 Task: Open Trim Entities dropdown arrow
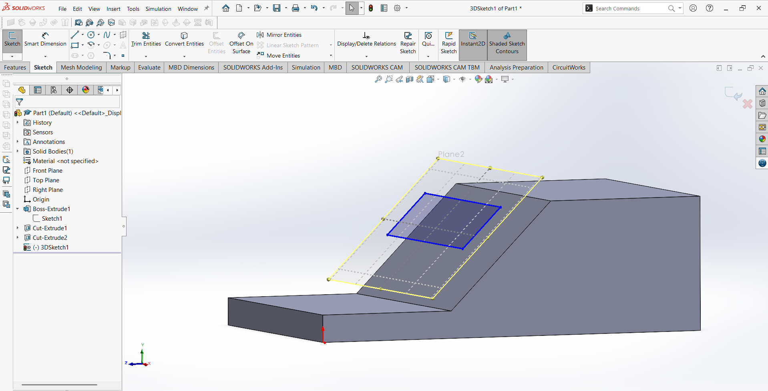click(x=146, y=56)
